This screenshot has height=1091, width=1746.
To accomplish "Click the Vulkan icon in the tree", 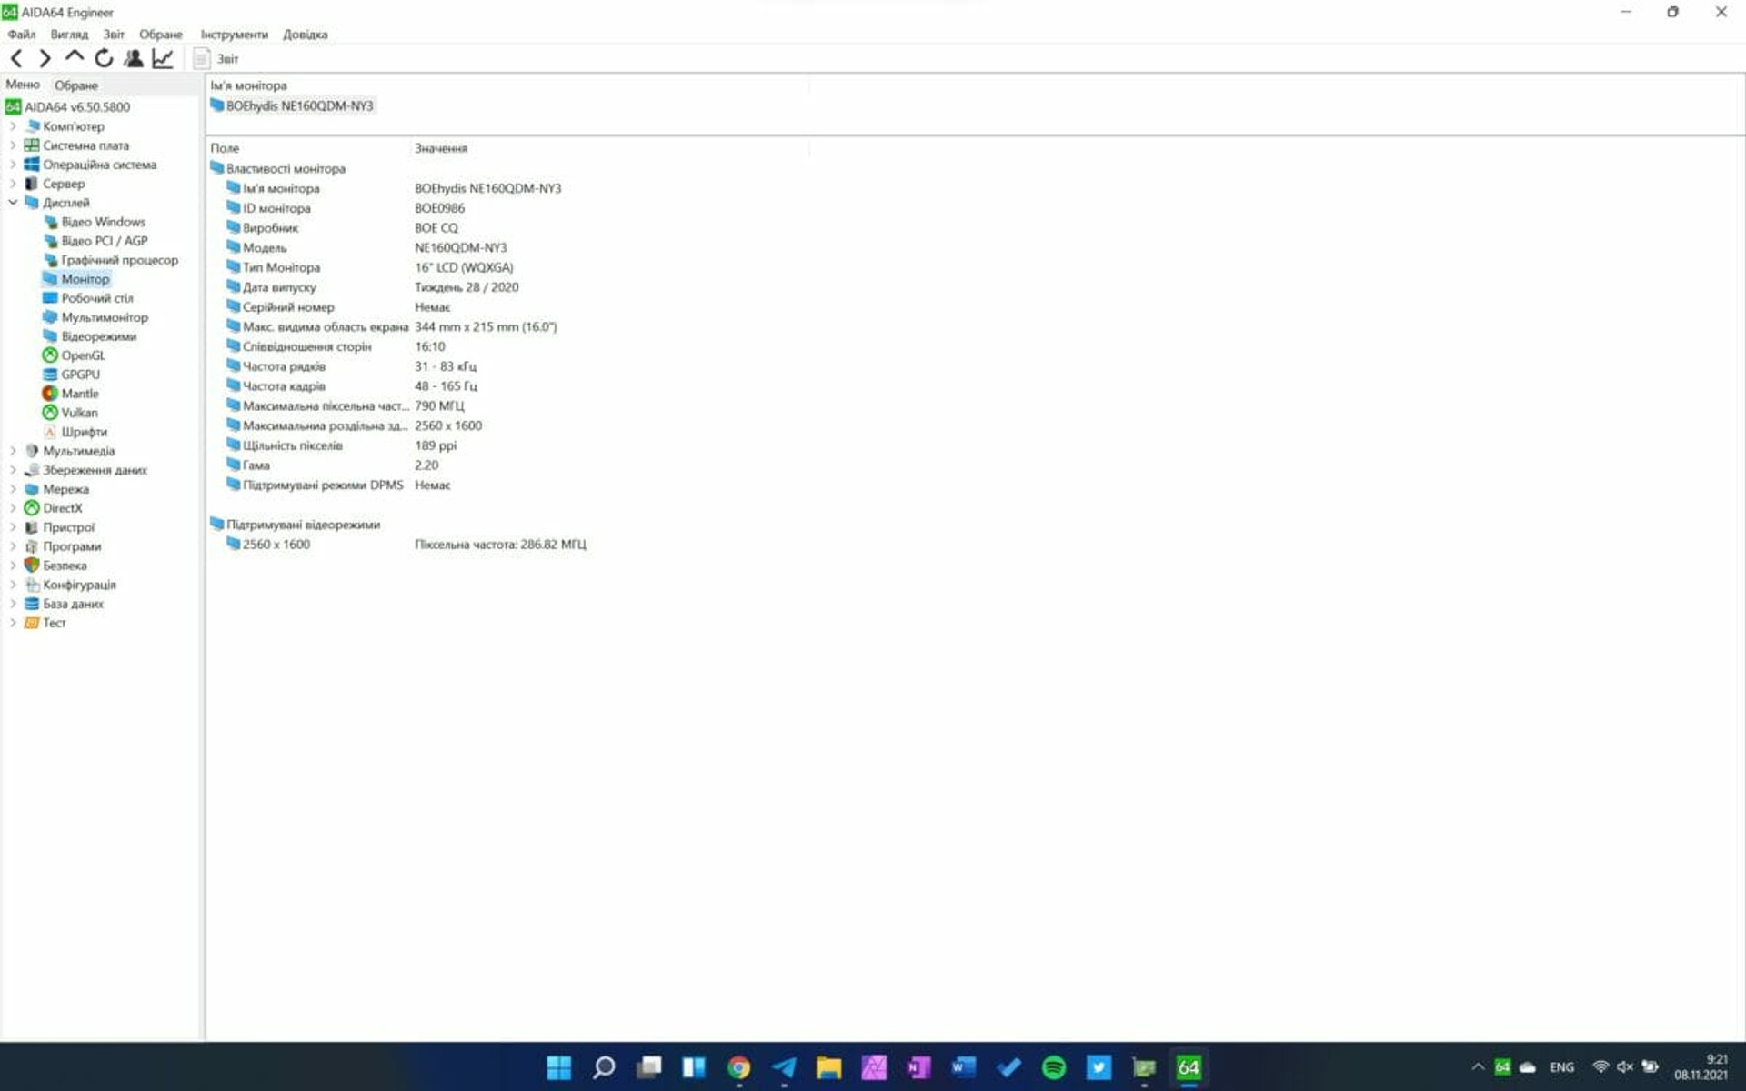I will [50, 413].
